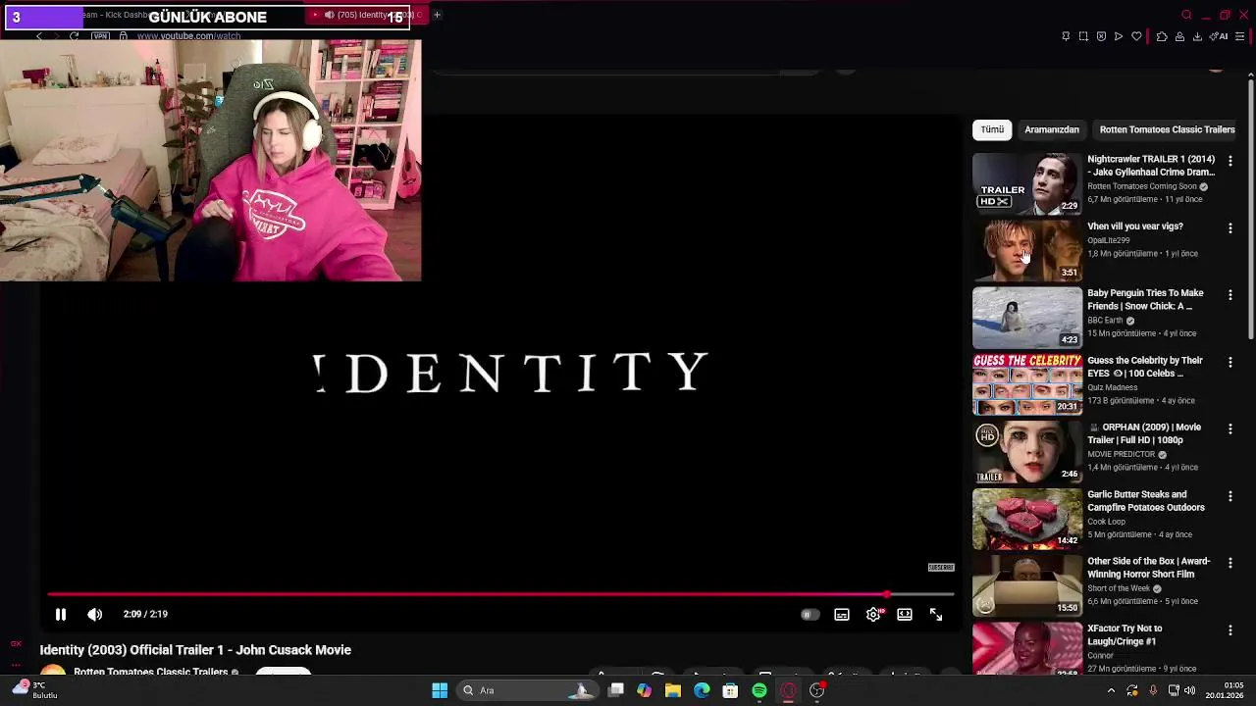The height and width of the screenshot is (706, 1256).
Task: Open Copilot from the taskbar
Action: tap(644, 690)
